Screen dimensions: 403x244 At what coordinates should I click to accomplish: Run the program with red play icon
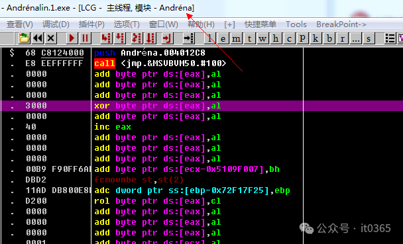click(x=72, y=38)
